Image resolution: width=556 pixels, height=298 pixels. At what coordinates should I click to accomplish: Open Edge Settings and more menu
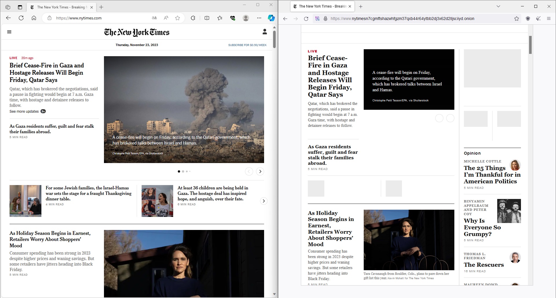259,18
